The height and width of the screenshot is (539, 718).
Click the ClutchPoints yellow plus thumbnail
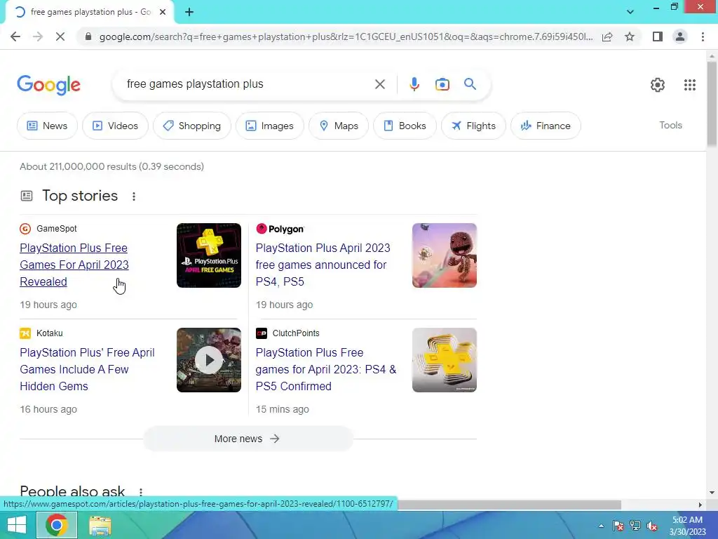point(444,360)
